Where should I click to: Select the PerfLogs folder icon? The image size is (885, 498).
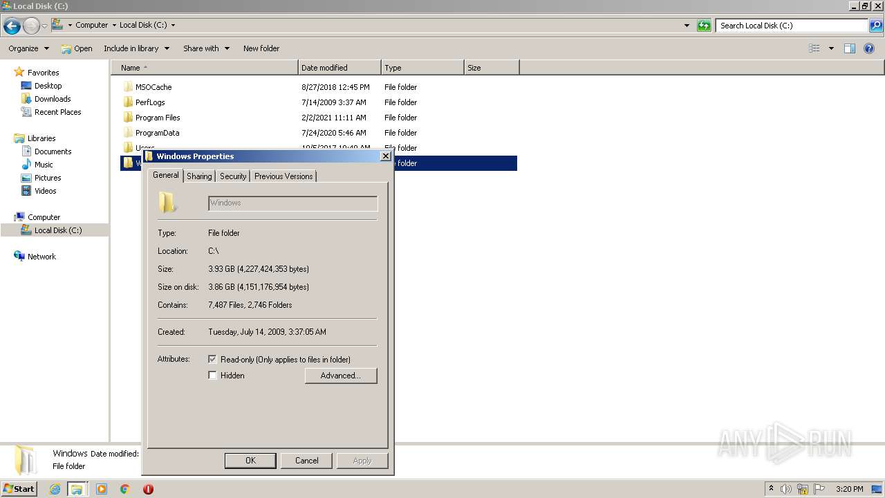pyautogui.click(x=128, y=102)
